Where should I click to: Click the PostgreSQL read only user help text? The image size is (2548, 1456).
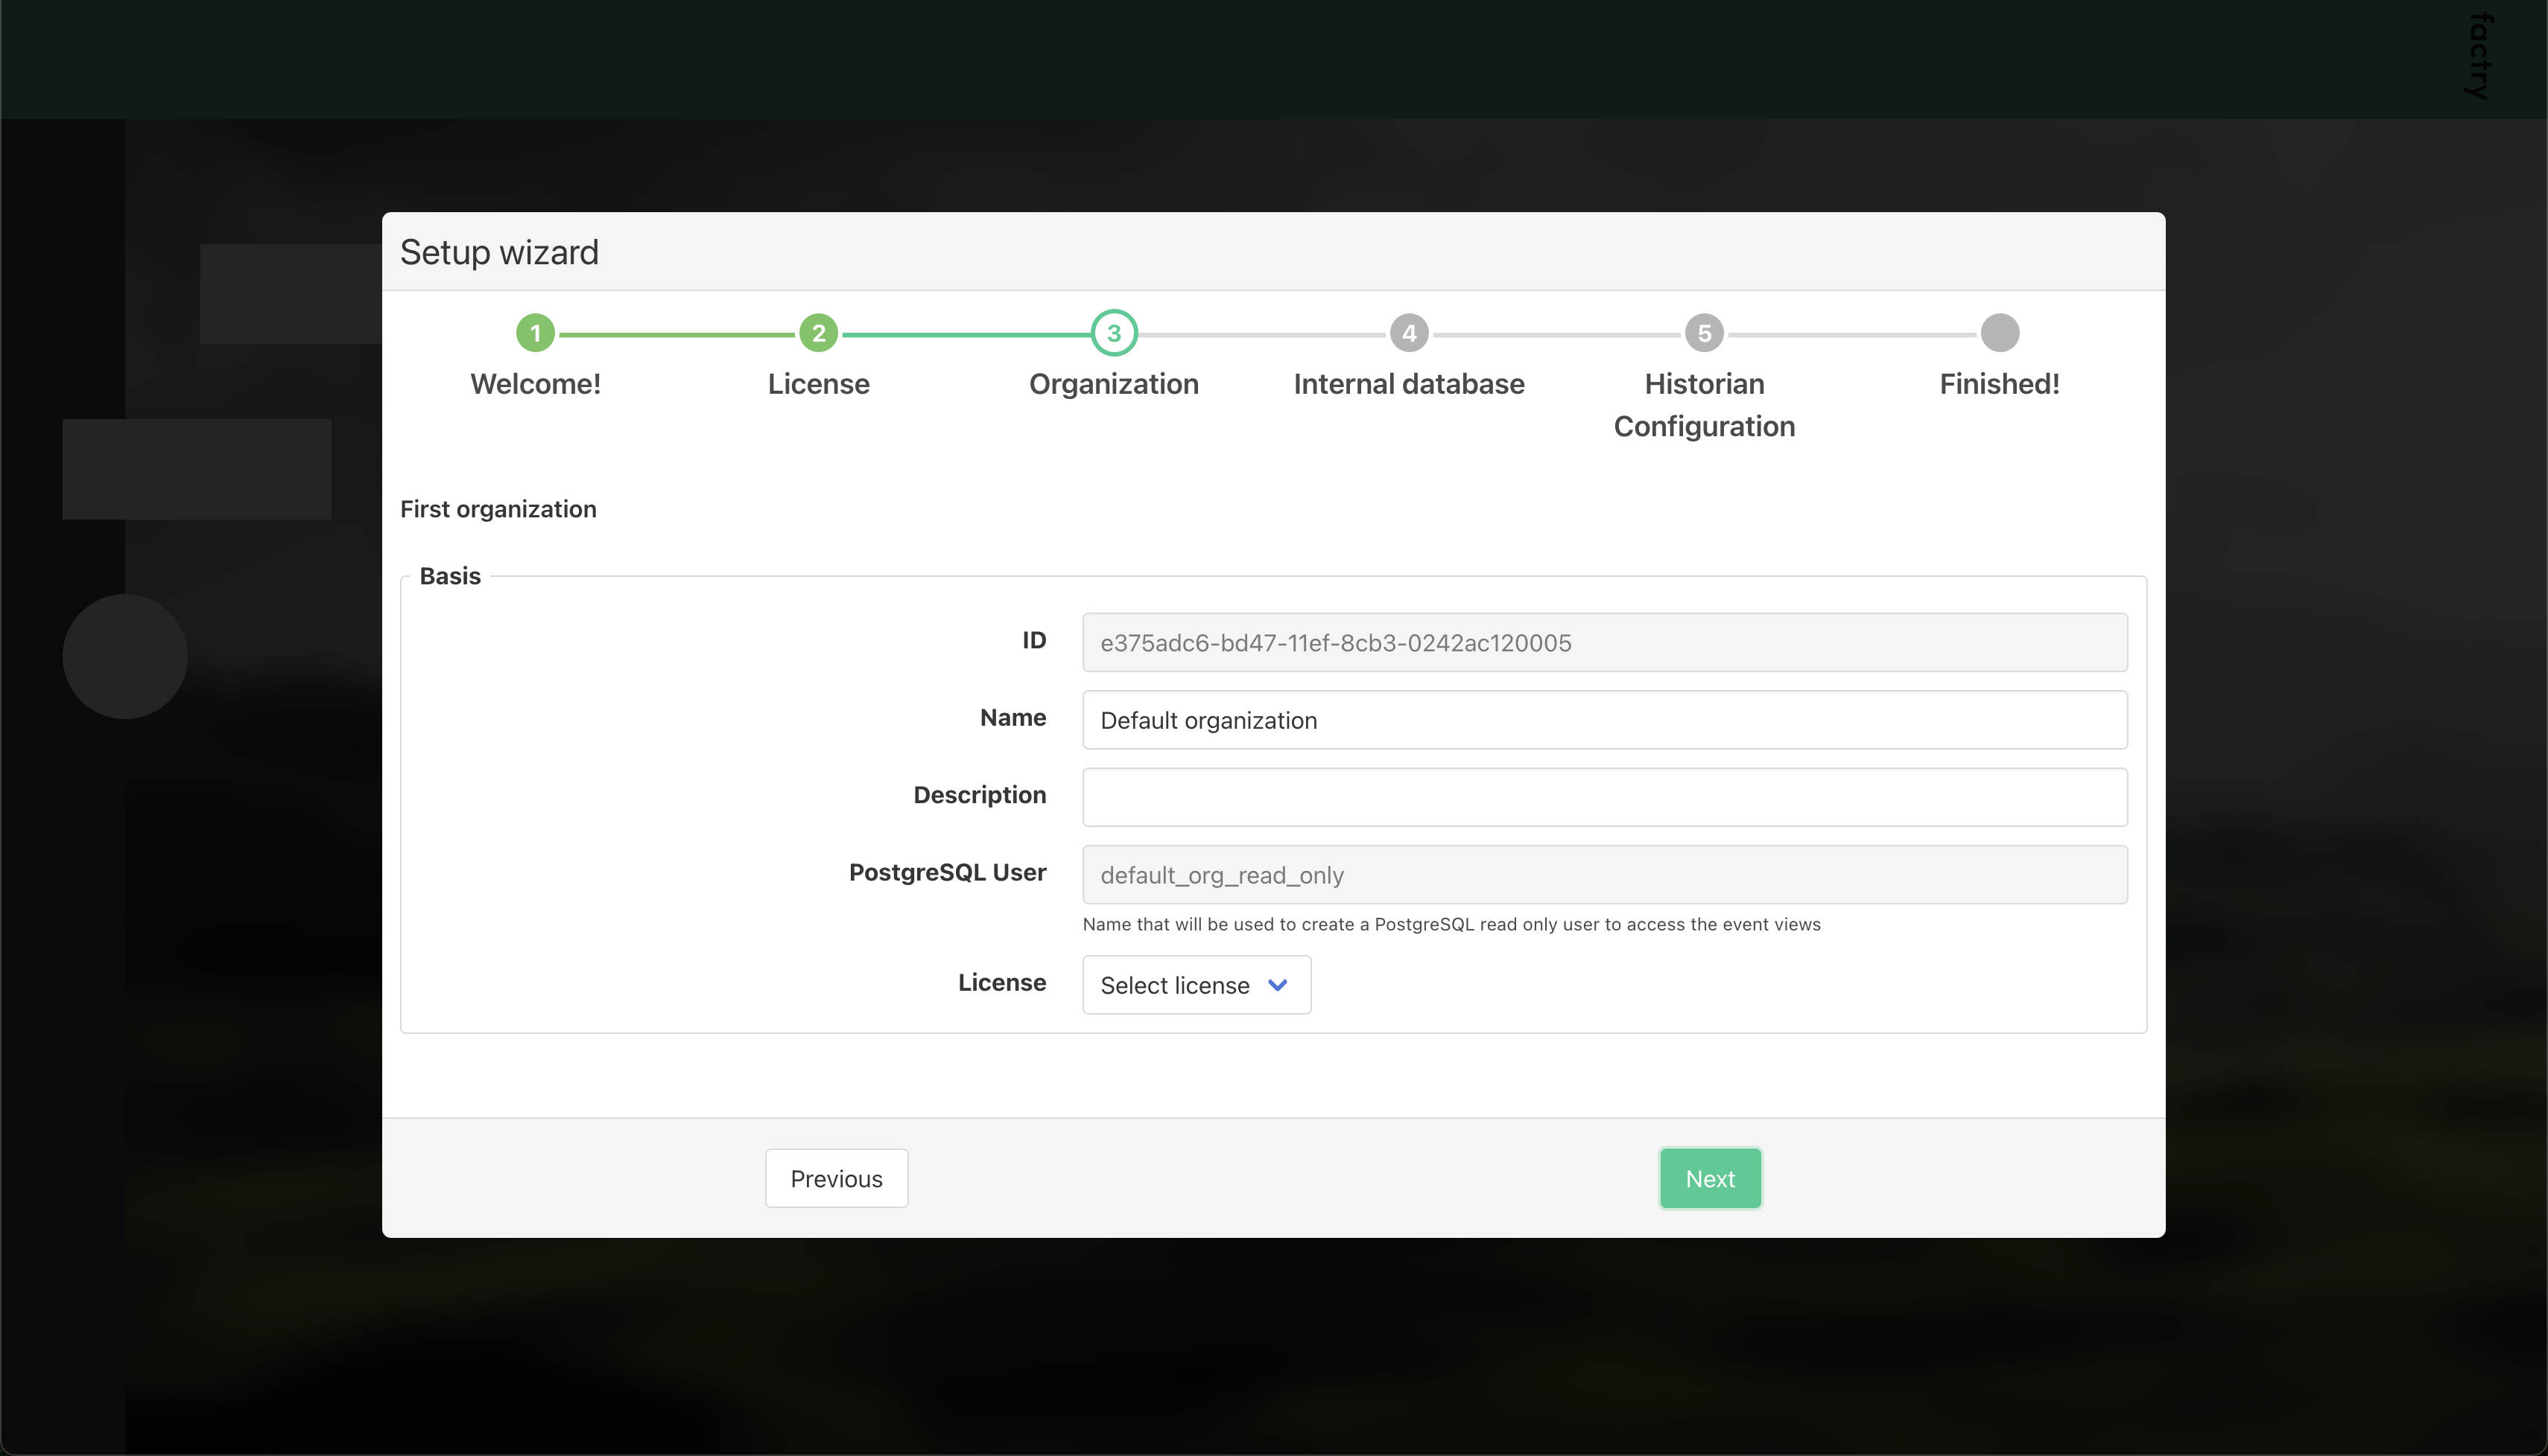(1451, 924)
